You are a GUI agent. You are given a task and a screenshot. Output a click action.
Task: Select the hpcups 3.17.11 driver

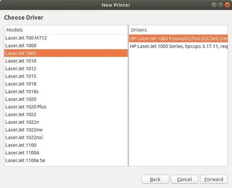tap(178, 46)
